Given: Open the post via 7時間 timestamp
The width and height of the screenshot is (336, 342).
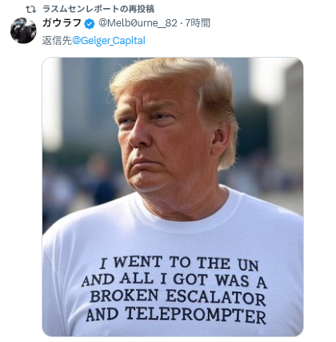Looking at the screenshot, I should pyautogui.click(x=198, y=23).
